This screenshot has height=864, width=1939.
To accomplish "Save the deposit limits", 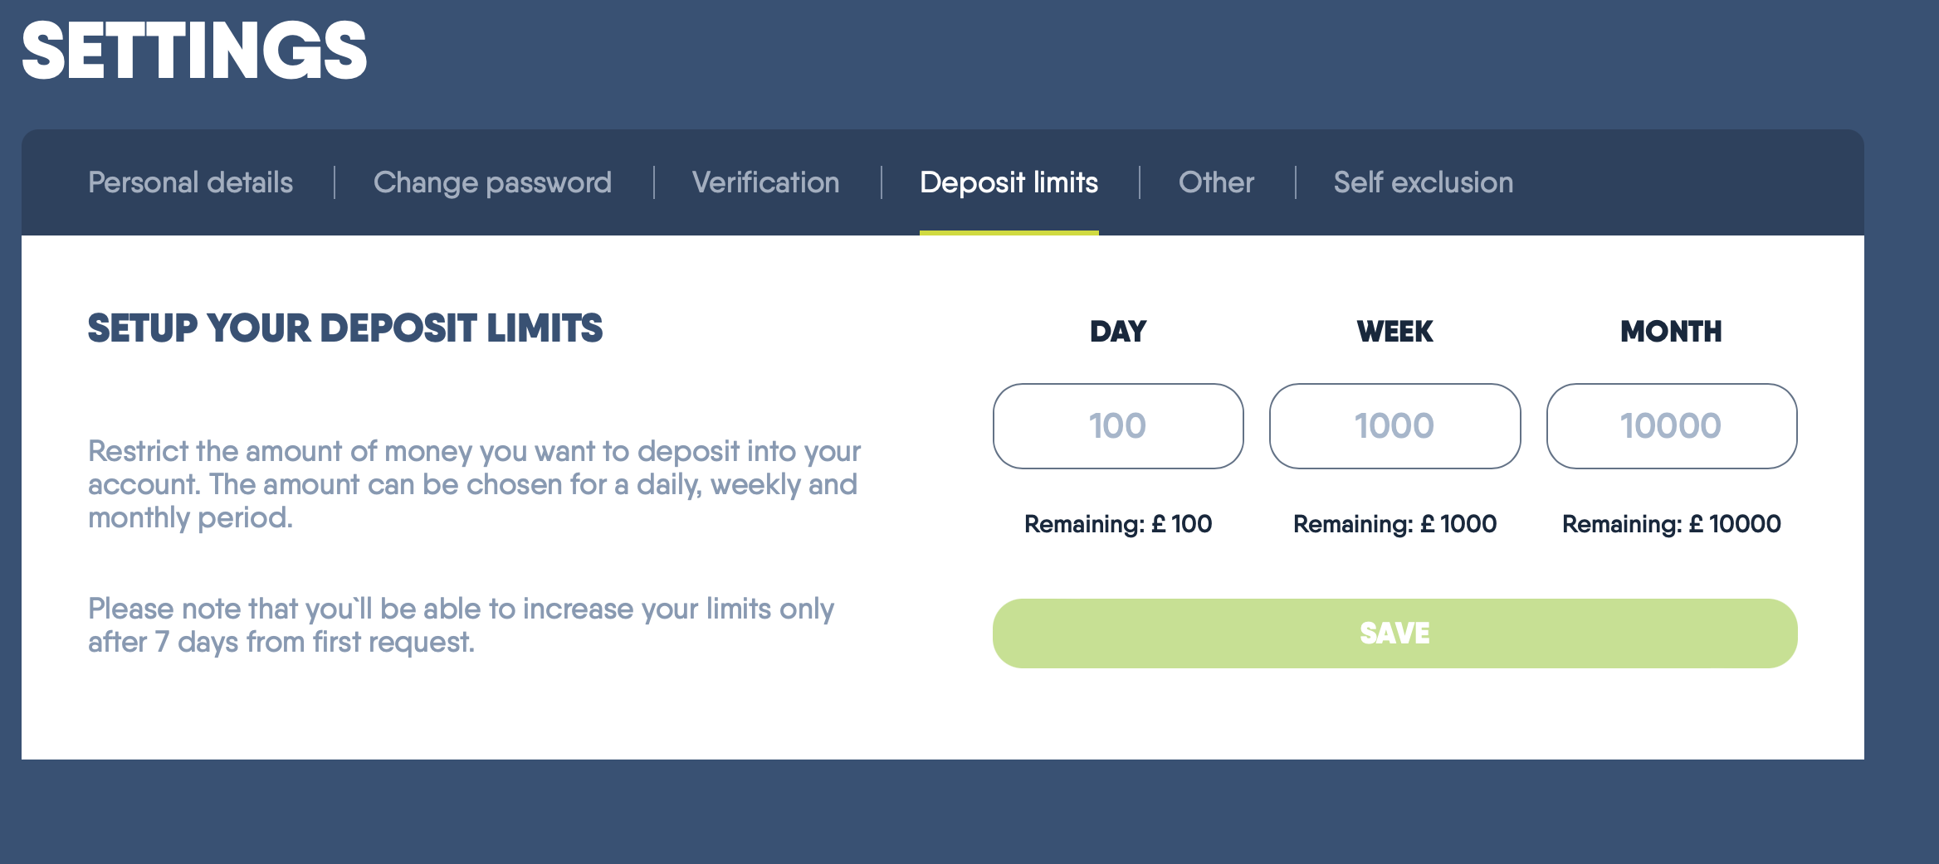I will point(1394,633).
